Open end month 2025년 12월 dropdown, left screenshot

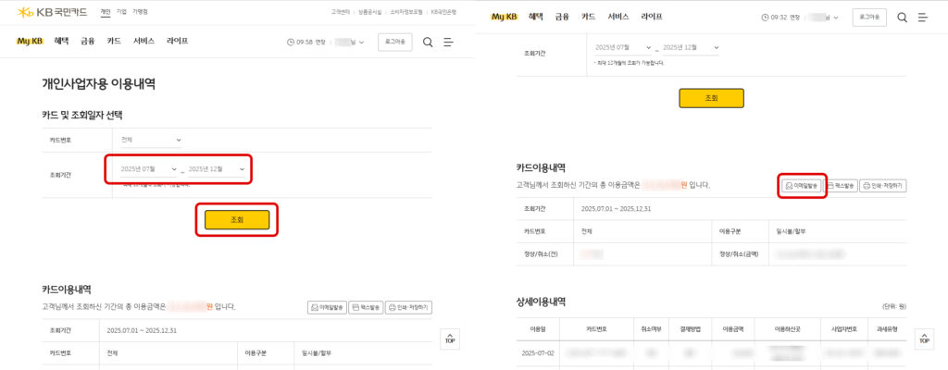217,169
